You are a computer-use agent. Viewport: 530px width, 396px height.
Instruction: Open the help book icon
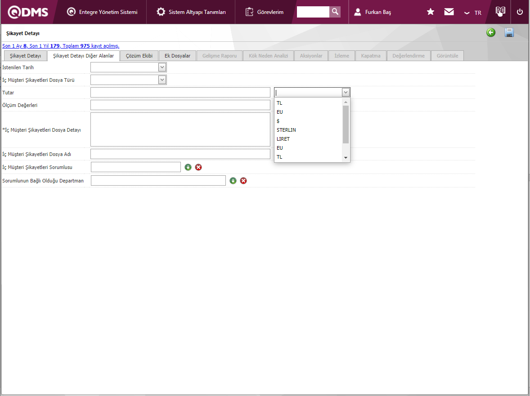click(500, 11)
